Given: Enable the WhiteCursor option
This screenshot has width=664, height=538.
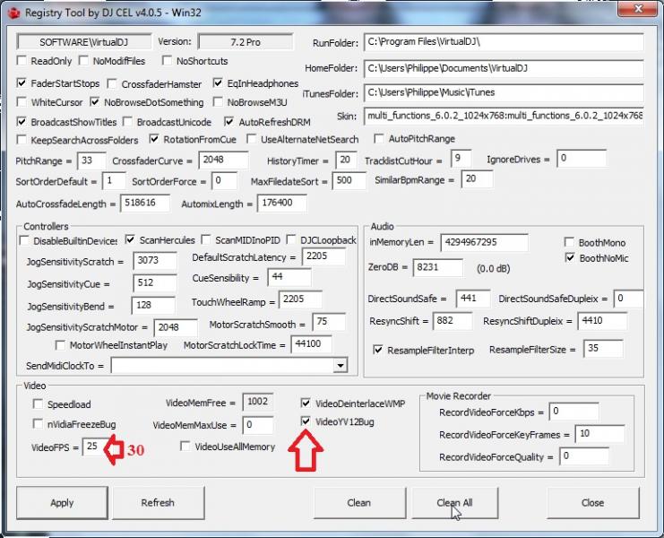Looking at the screenshot, I should (x=22, y=102).
